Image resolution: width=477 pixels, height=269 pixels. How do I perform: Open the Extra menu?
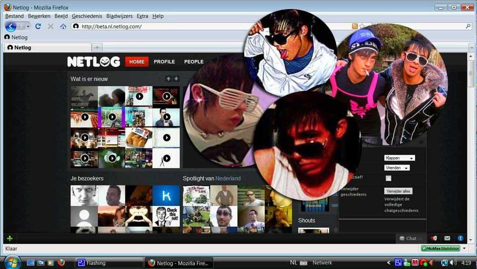coord(142,16)
